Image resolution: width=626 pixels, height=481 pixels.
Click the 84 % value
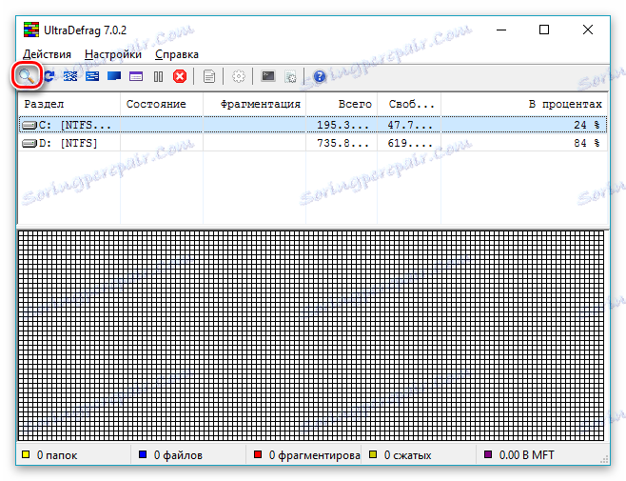click(x=587, y=143)
